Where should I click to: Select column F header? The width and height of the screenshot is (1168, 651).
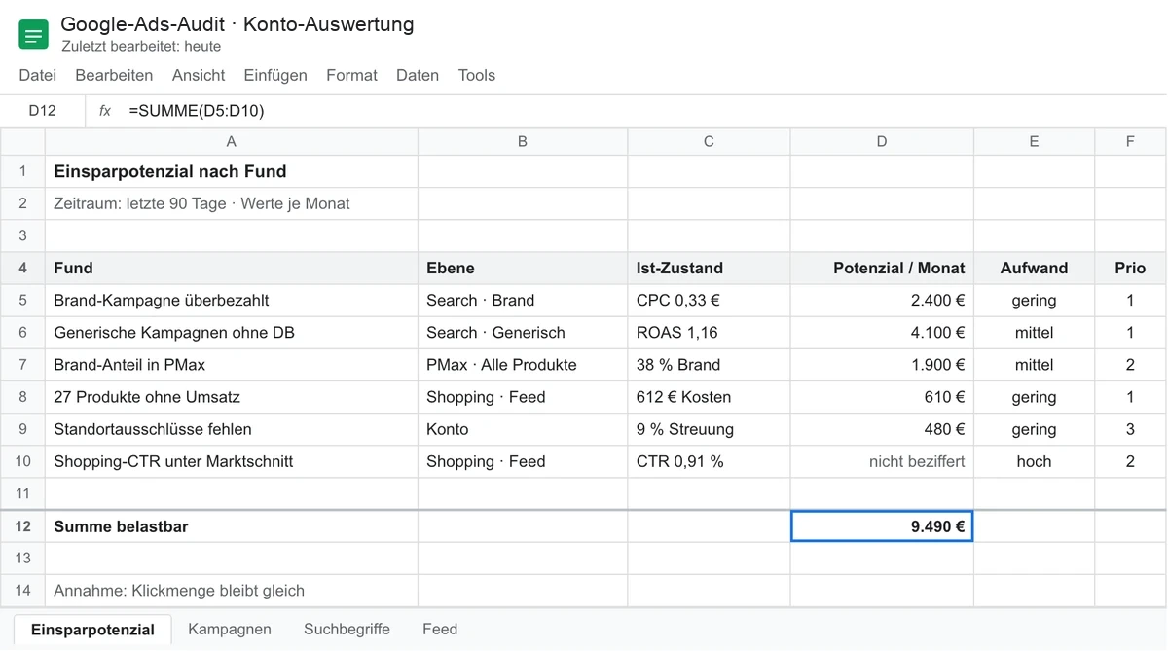tap(1130, 142)
